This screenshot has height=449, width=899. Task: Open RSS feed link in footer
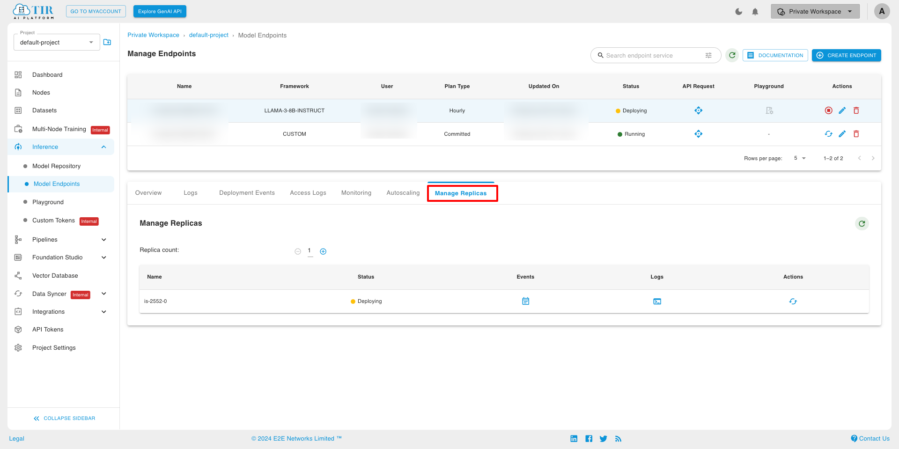coord(618,439)
